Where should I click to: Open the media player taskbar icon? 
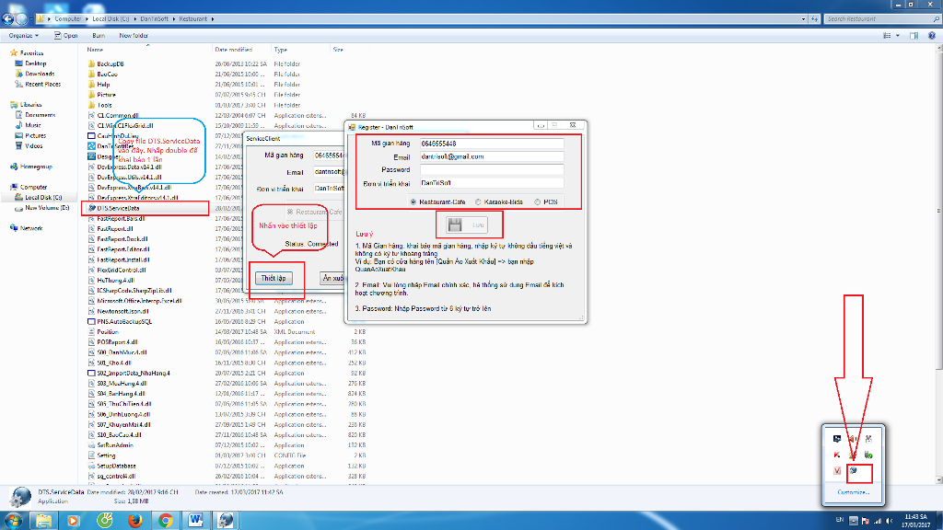74,521
